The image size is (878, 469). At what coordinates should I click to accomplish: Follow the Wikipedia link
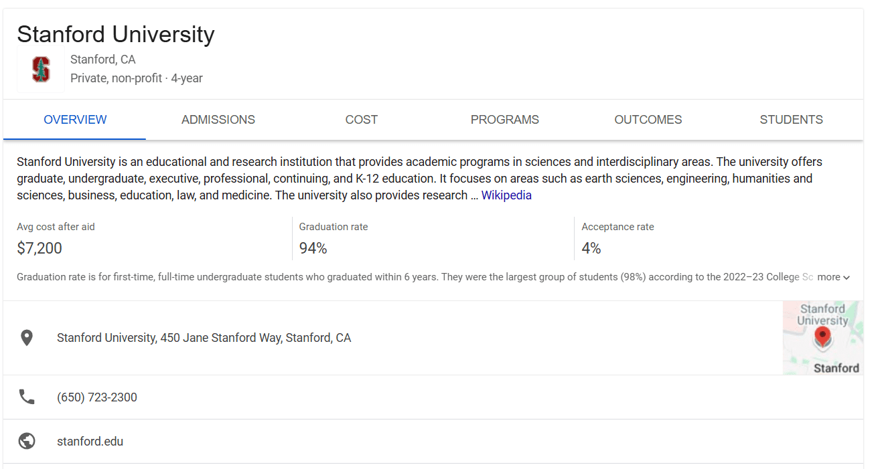coord(506,195)
